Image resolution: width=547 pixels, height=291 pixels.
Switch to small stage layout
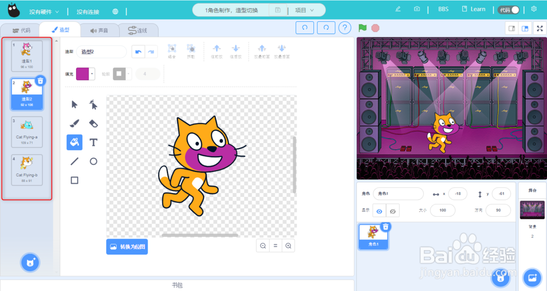coord(512,28)
